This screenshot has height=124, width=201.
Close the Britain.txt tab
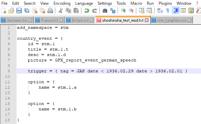pyautogui.click(x=92, y=20)
